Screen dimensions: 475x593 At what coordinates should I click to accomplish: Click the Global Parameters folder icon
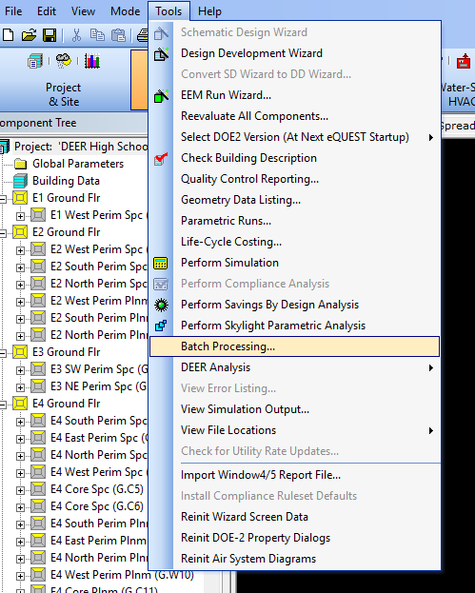click(20, 164)
